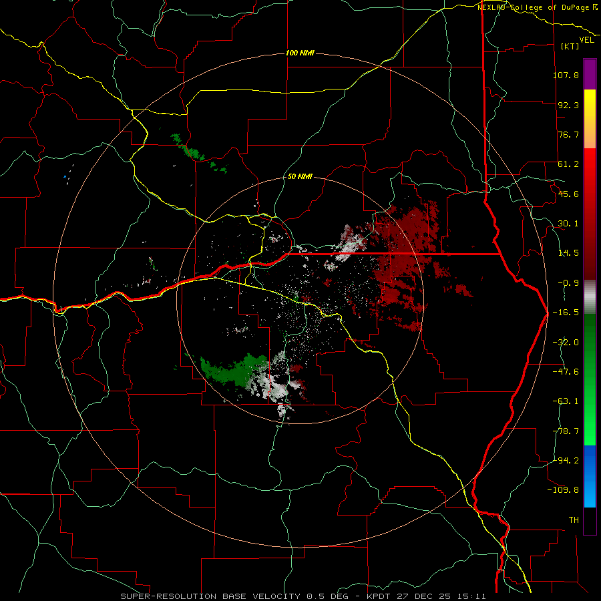Click the VEL legend title
The width and height of the screenshot is (601, 601).
pos(586,40)
